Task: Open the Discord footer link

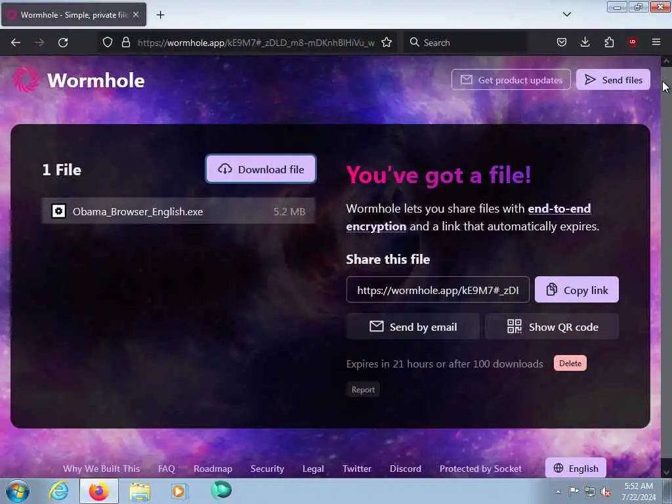Action: click(406, 469)
